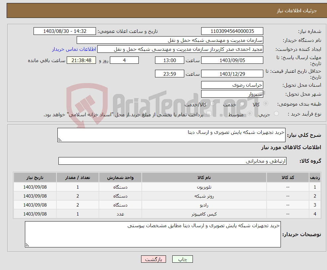Viewport: 327px width, 270px height.
Task: Open اطلاعات تماس خریدار contact link
Action: (x=74, y=49)
